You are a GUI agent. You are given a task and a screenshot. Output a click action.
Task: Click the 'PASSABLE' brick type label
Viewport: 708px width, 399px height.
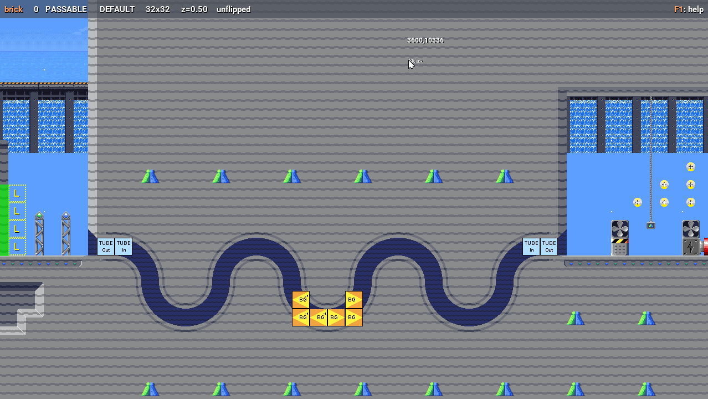[x=66, y=9]
